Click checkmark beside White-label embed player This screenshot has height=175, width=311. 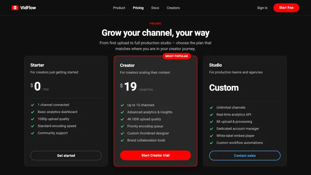(x=211, y=136)
